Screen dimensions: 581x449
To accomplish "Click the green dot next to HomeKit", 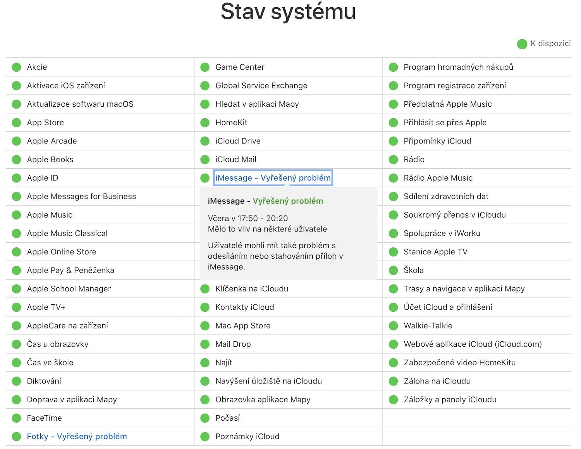I will pos(205,123).
